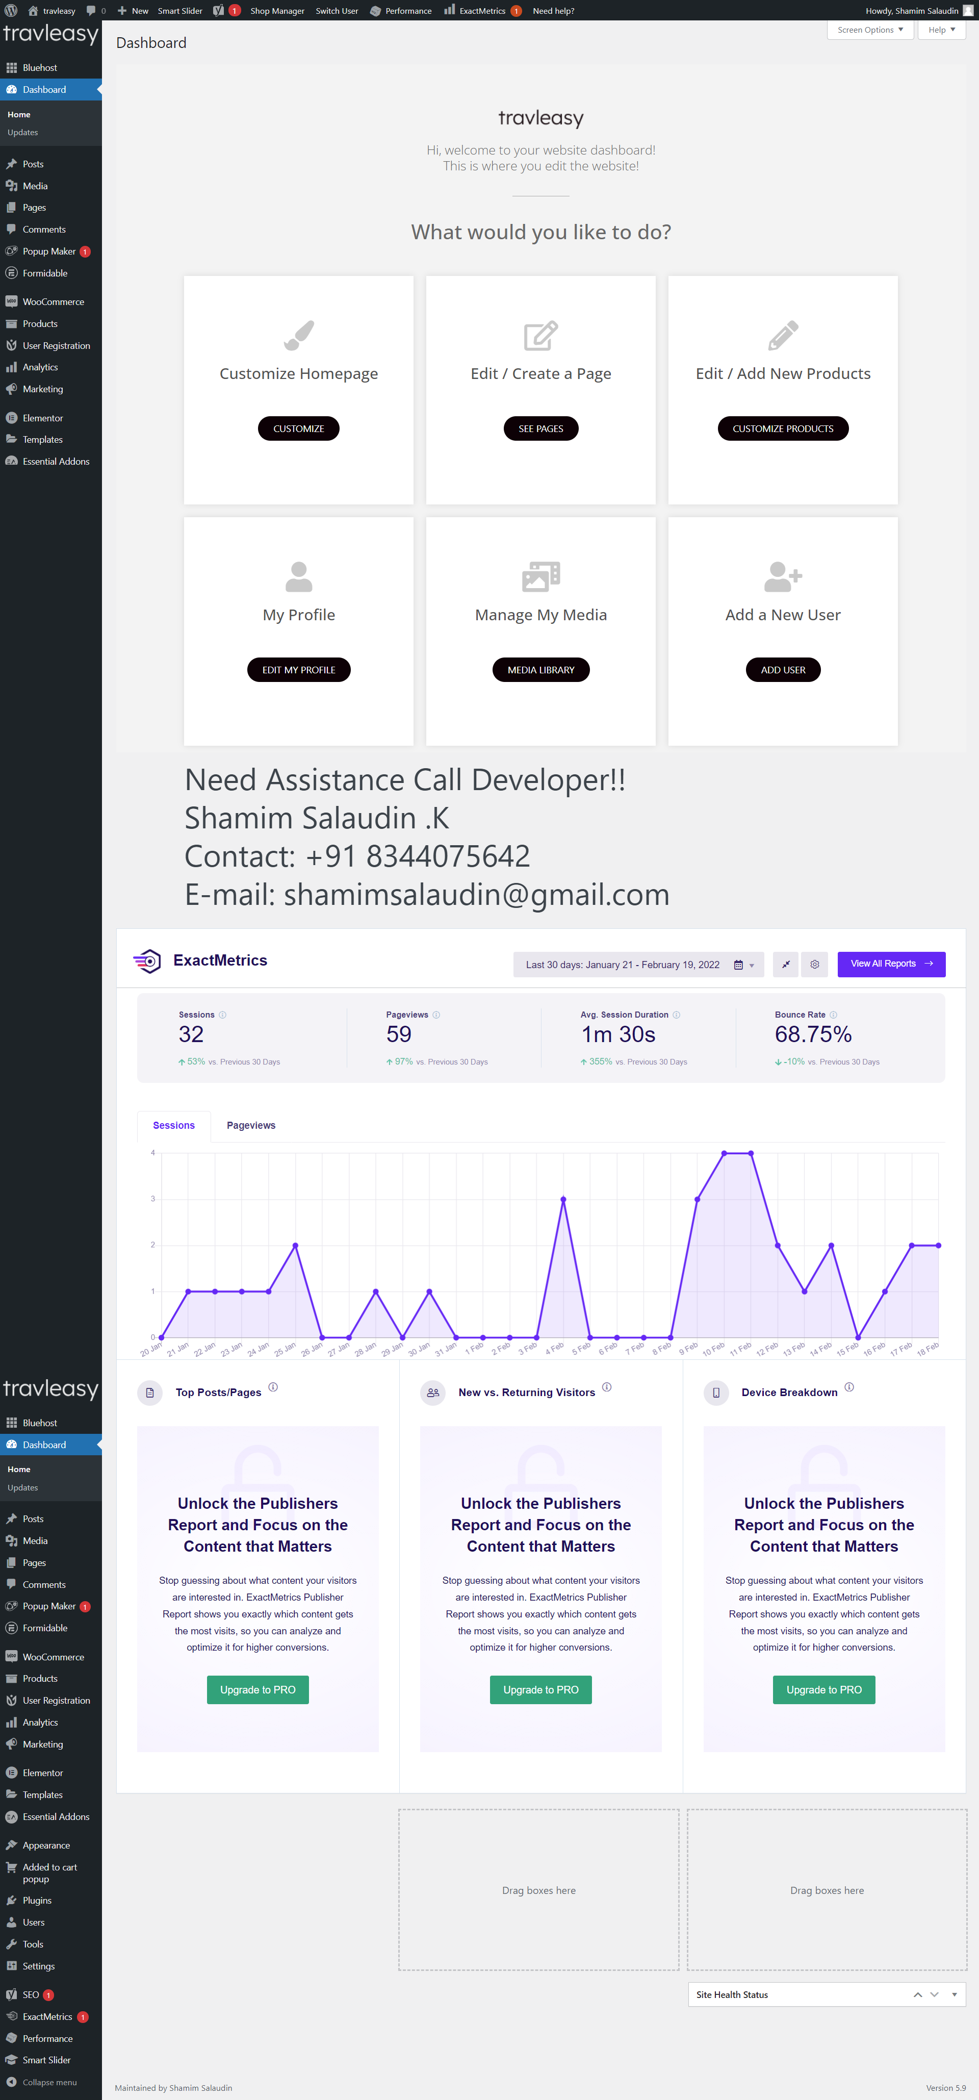Click the compress widget icon in the ExactMetrics header

786,965
